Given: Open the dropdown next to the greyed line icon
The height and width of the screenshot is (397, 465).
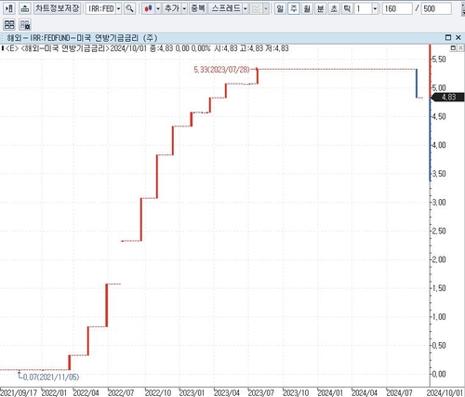Looking at the screenshot, I should click(266, 8).
